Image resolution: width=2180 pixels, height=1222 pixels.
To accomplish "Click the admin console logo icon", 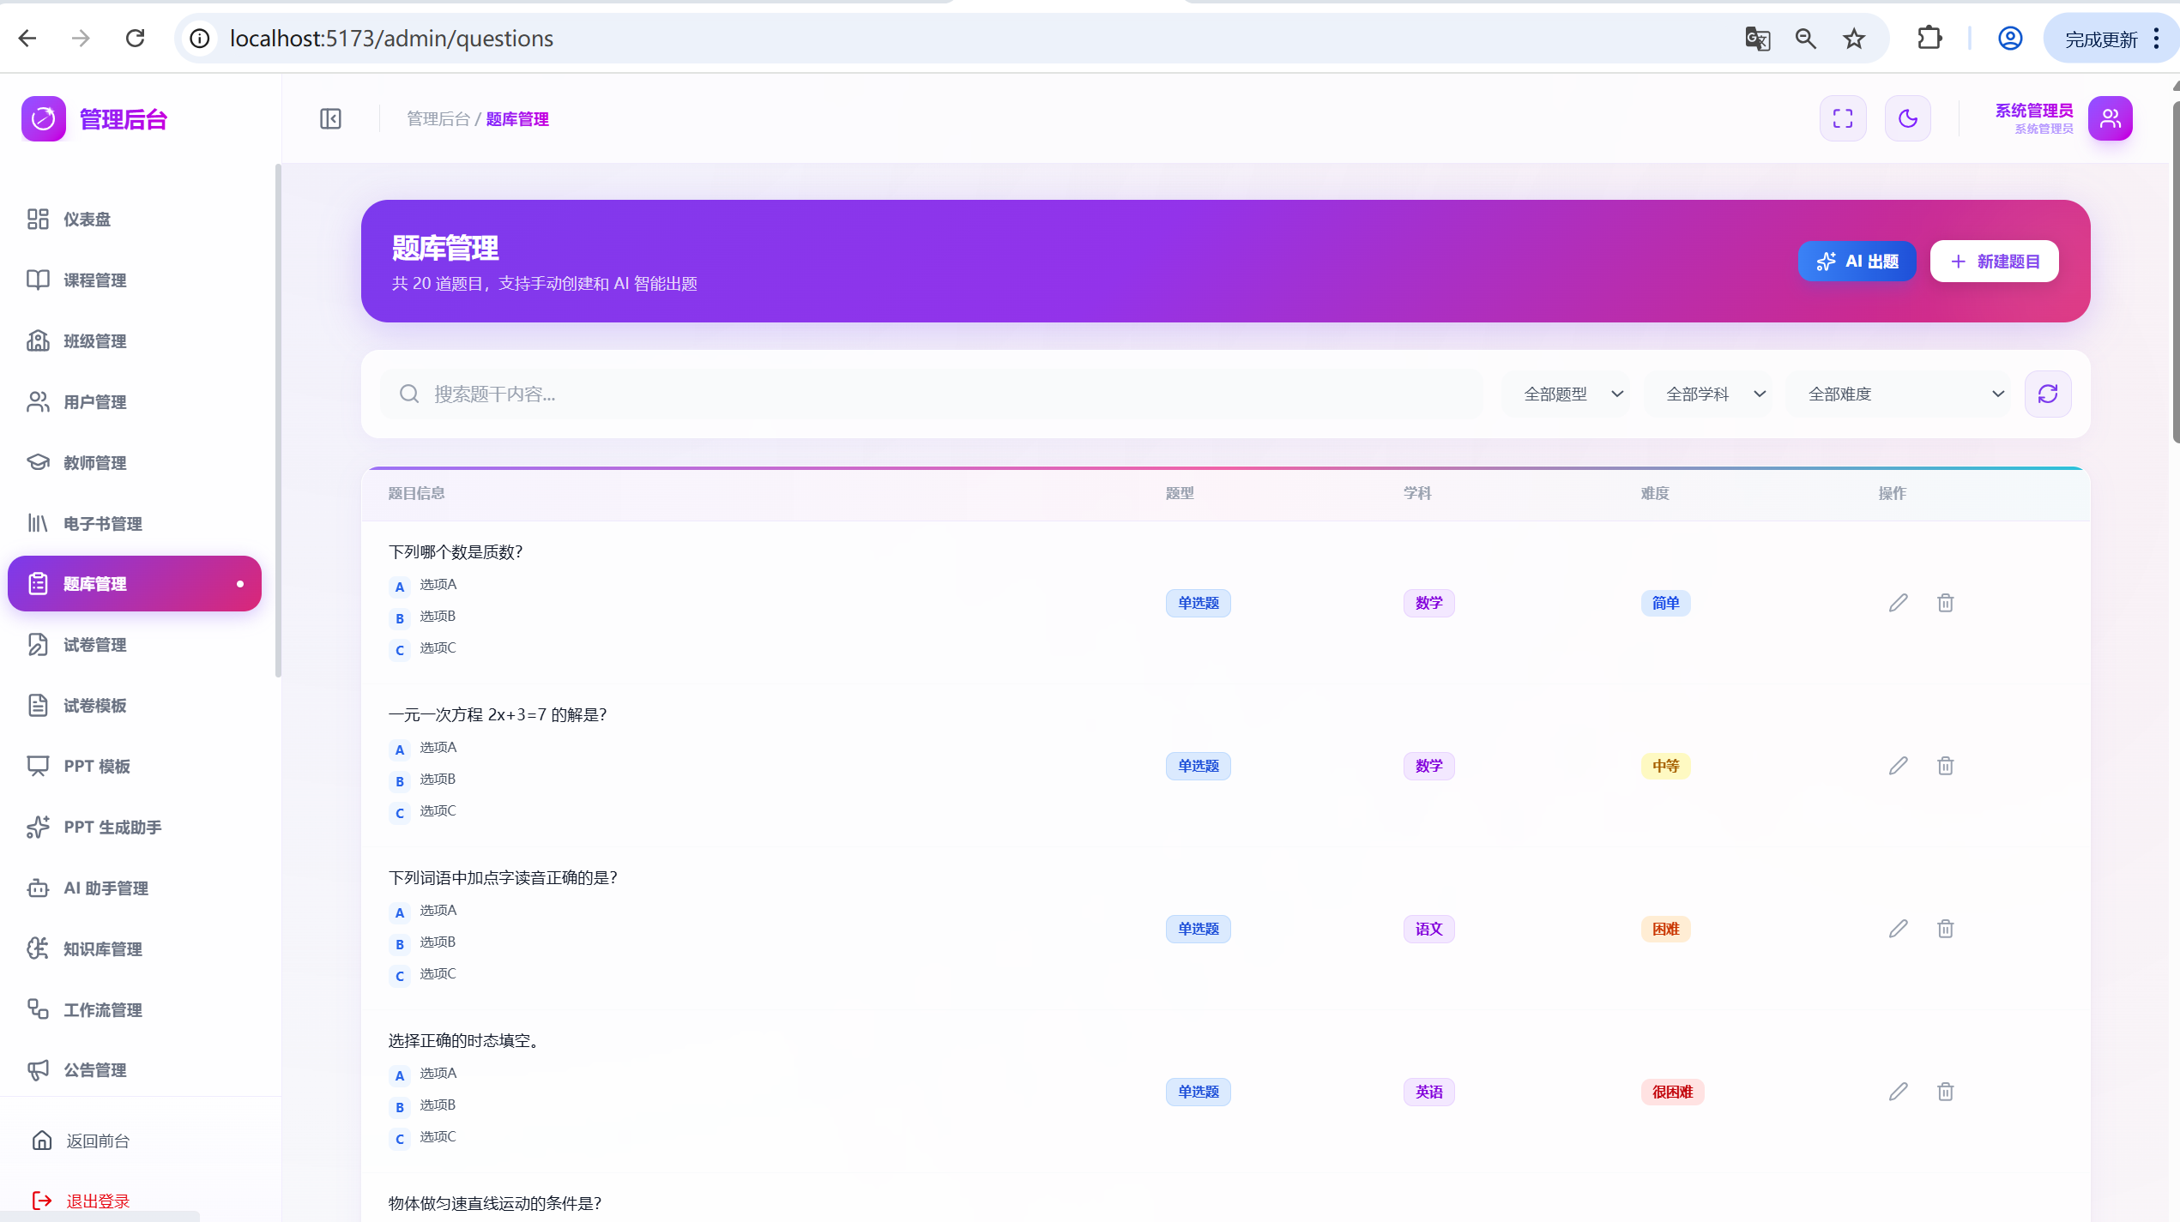I will point(44,118).
